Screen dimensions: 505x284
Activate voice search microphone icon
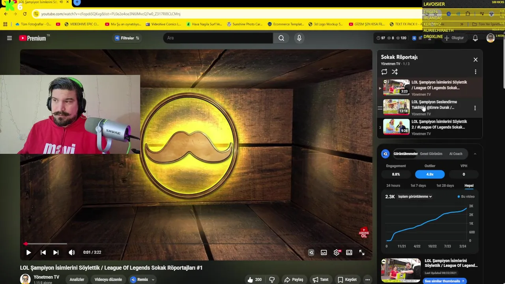[299, 38]
